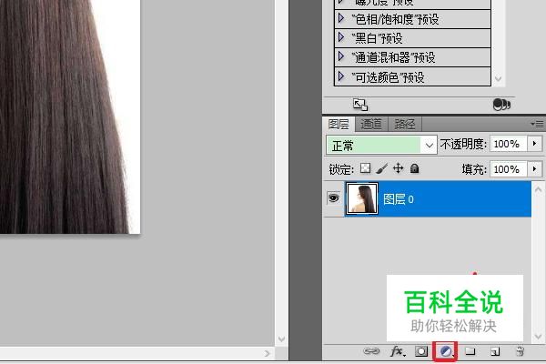Click presets list scroll down arrow
The image size is (546, 364).
pos(499,78)
